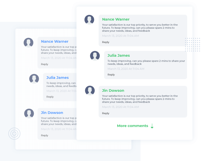Open green Julia James profile name
This screenshot has height=161, width=207.
118,55
